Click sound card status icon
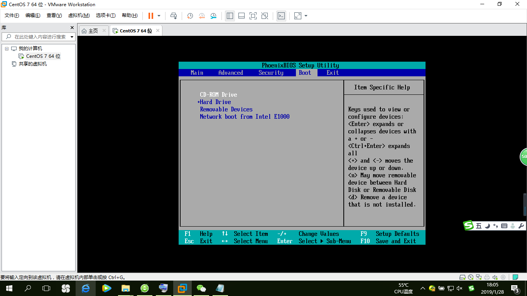Image resolution: width=527 pixels, height=296 pixels. click(495, 277)
